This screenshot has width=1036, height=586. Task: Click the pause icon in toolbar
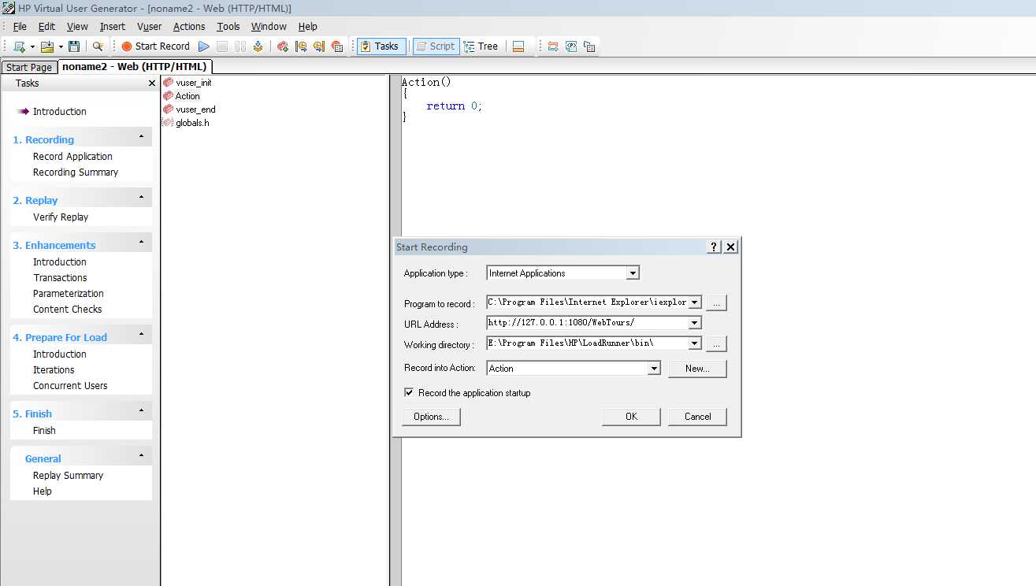pyautogui.click(x=240, y=46)
